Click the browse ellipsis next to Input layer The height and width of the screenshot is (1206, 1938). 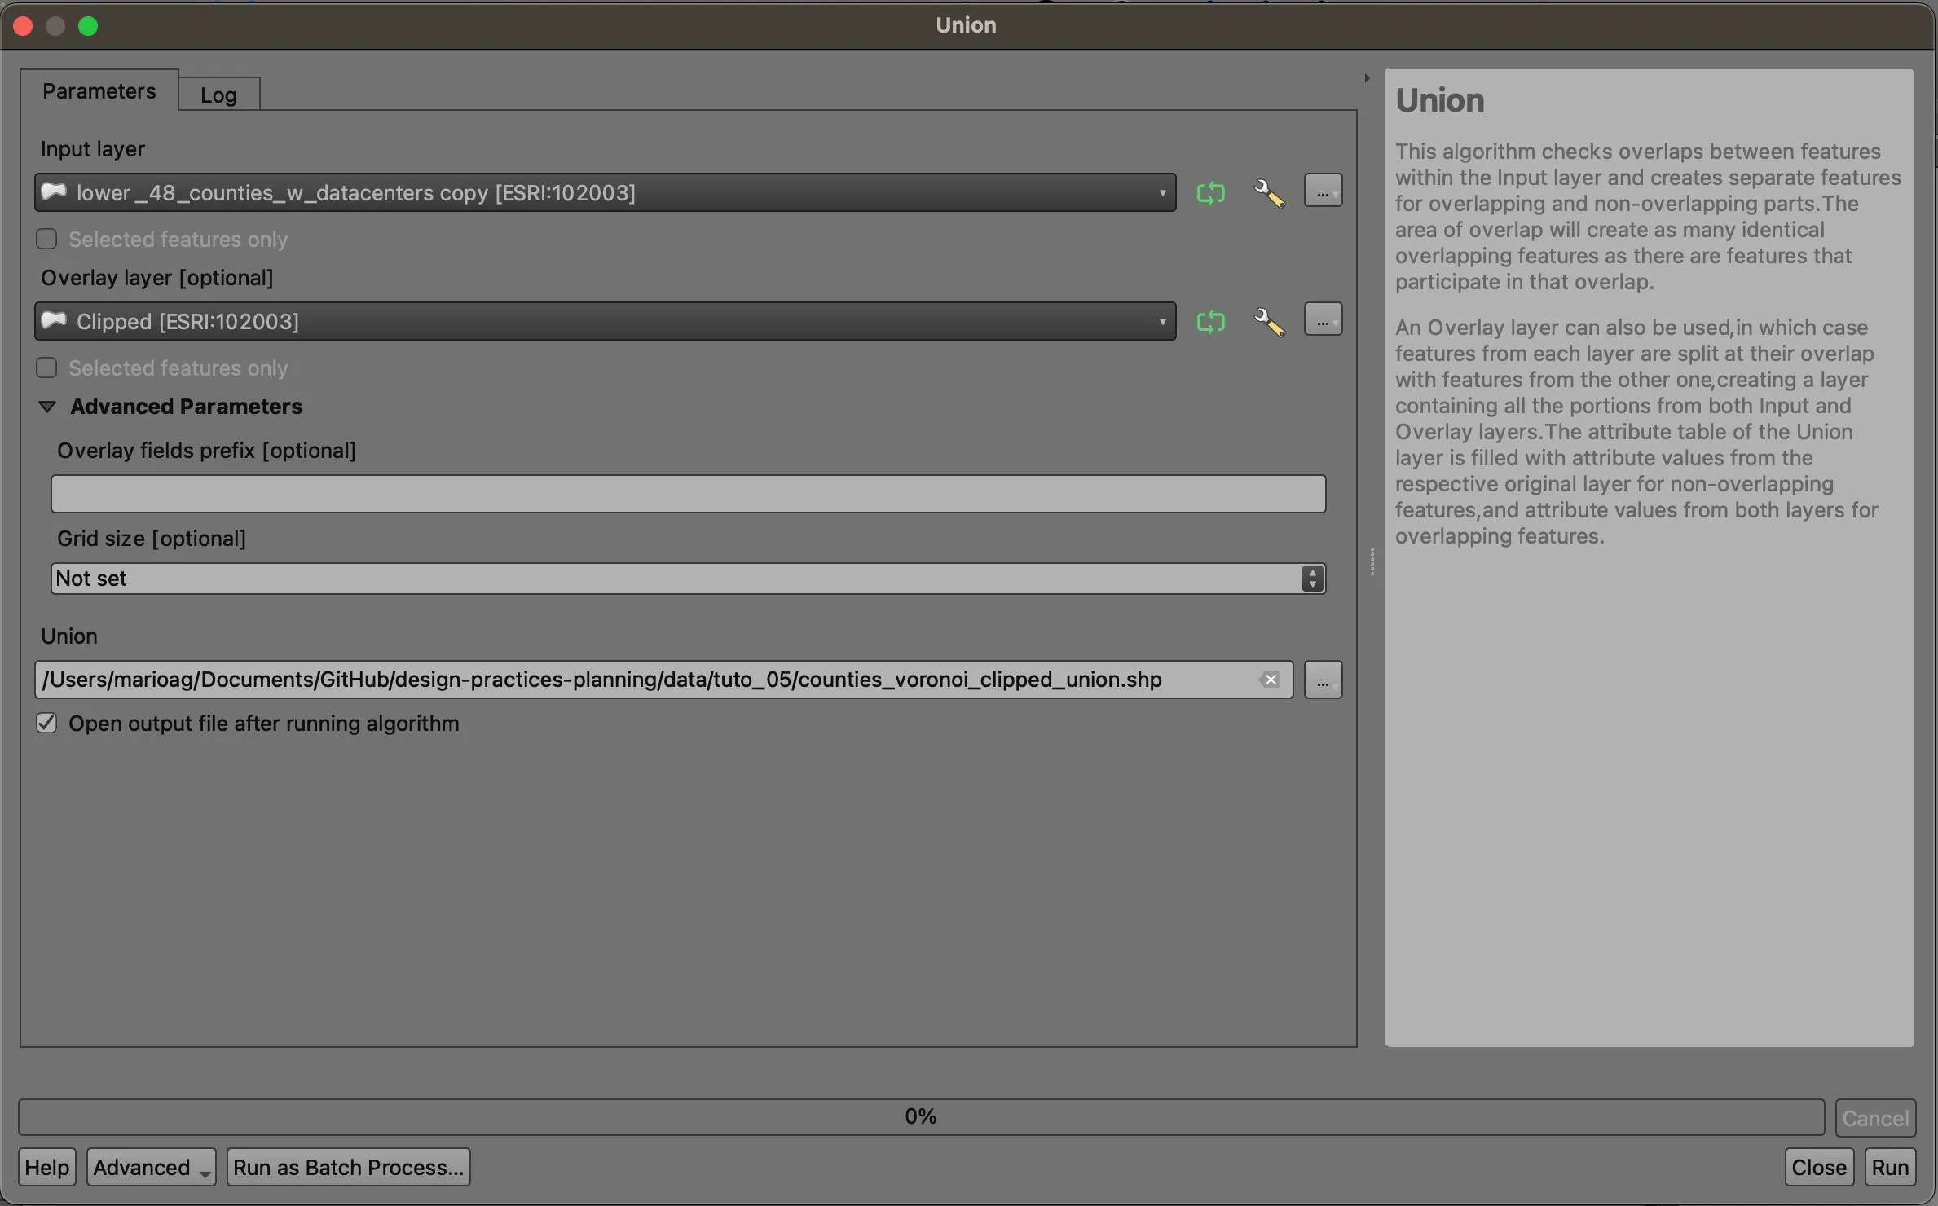pos(1323,191)
